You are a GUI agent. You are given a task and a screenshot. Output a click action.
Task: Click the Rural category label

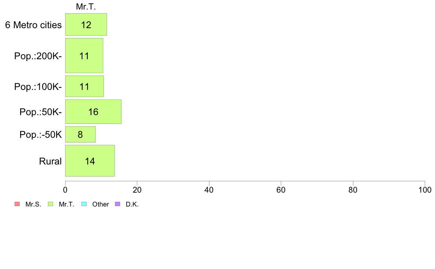tap(50, 161)
